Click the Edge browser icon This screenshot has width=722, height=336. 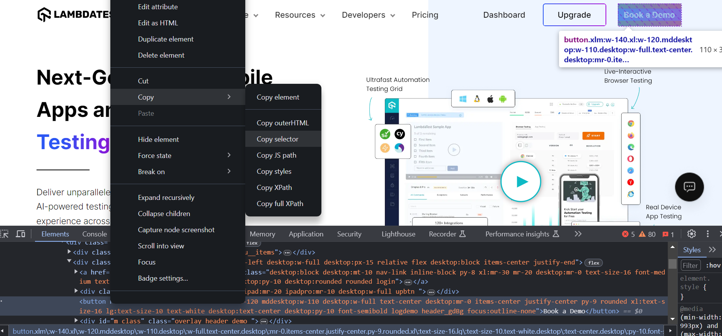point(631,147)
